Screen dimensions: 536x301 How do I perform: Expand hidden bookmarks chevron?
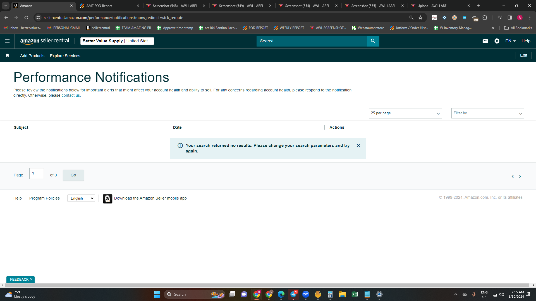coord(493,28)
